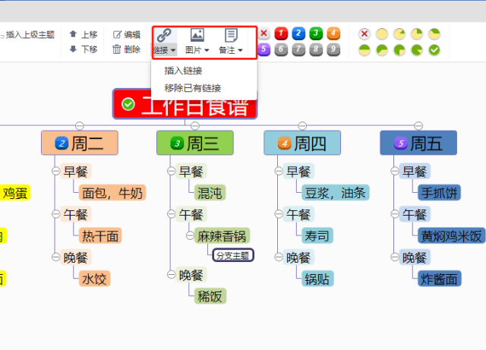This screenshot has width=486, height=350.
Task: Open the 链接 dropdown arrow
Action: (173, 50)
